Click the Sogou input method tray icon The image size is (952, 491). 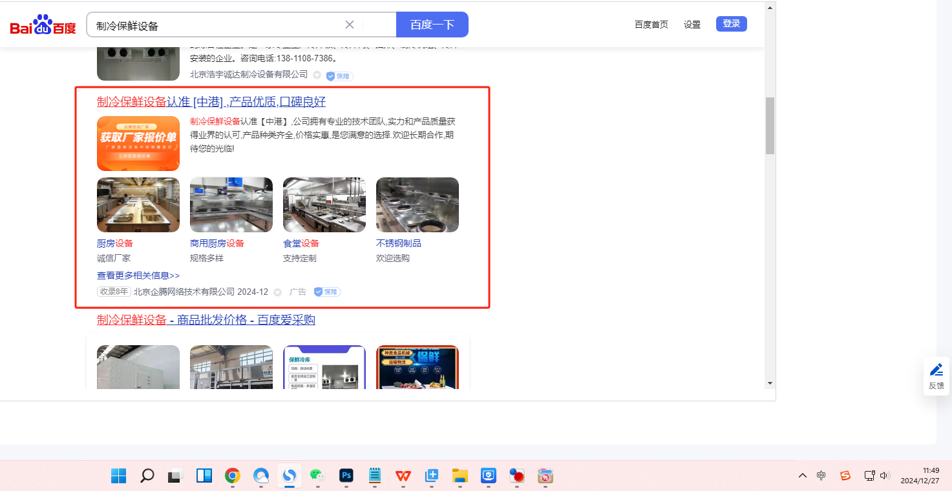tap(845, 476)
